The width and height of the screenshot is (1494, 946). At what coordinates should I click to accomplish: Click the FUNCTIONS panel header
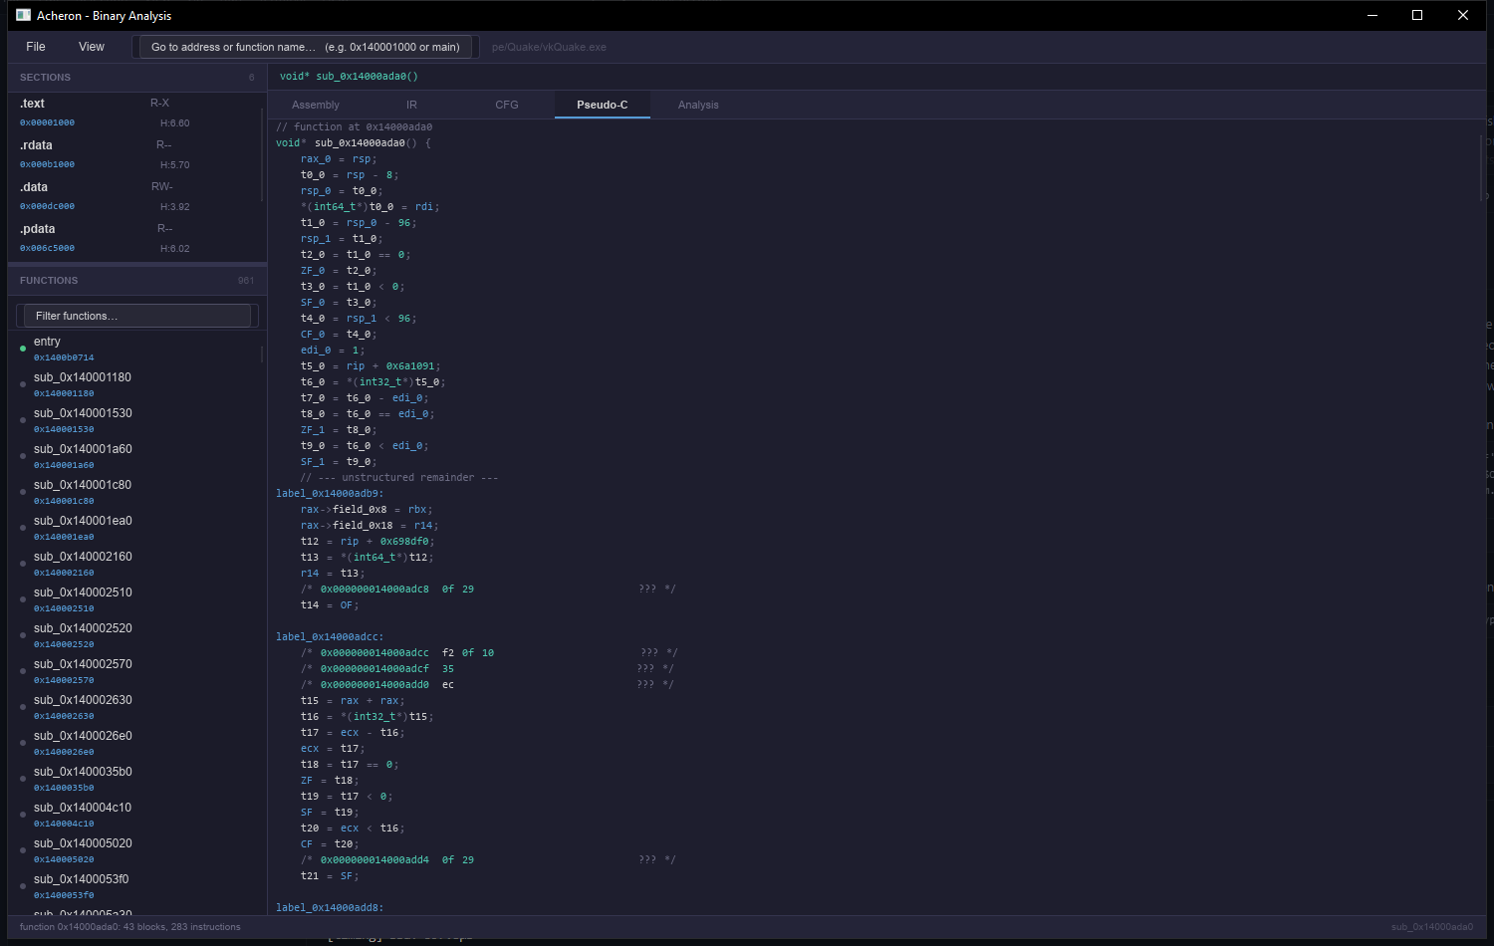(137, 280)
